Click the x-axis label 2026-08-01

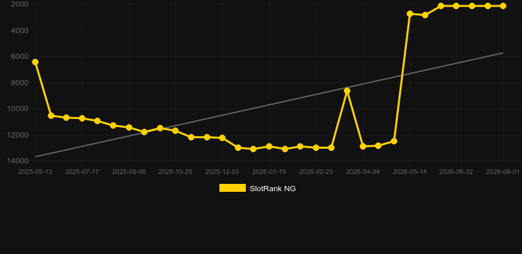tap(503, 172)
